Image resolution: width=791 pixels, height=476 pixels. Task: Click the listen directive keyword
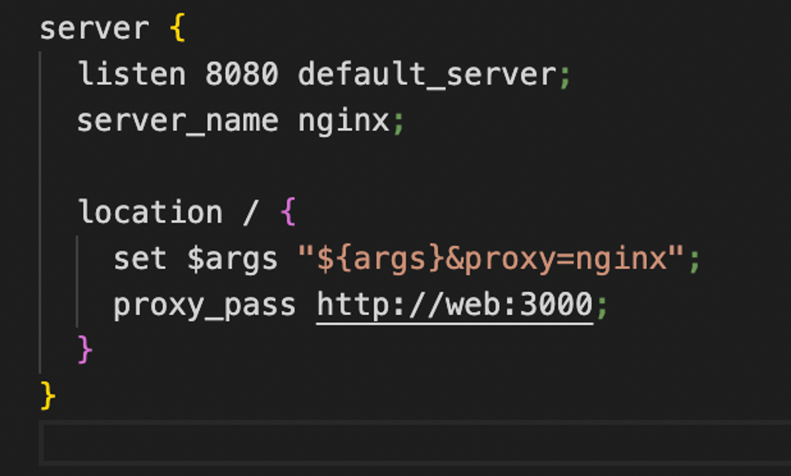(132, 74)
